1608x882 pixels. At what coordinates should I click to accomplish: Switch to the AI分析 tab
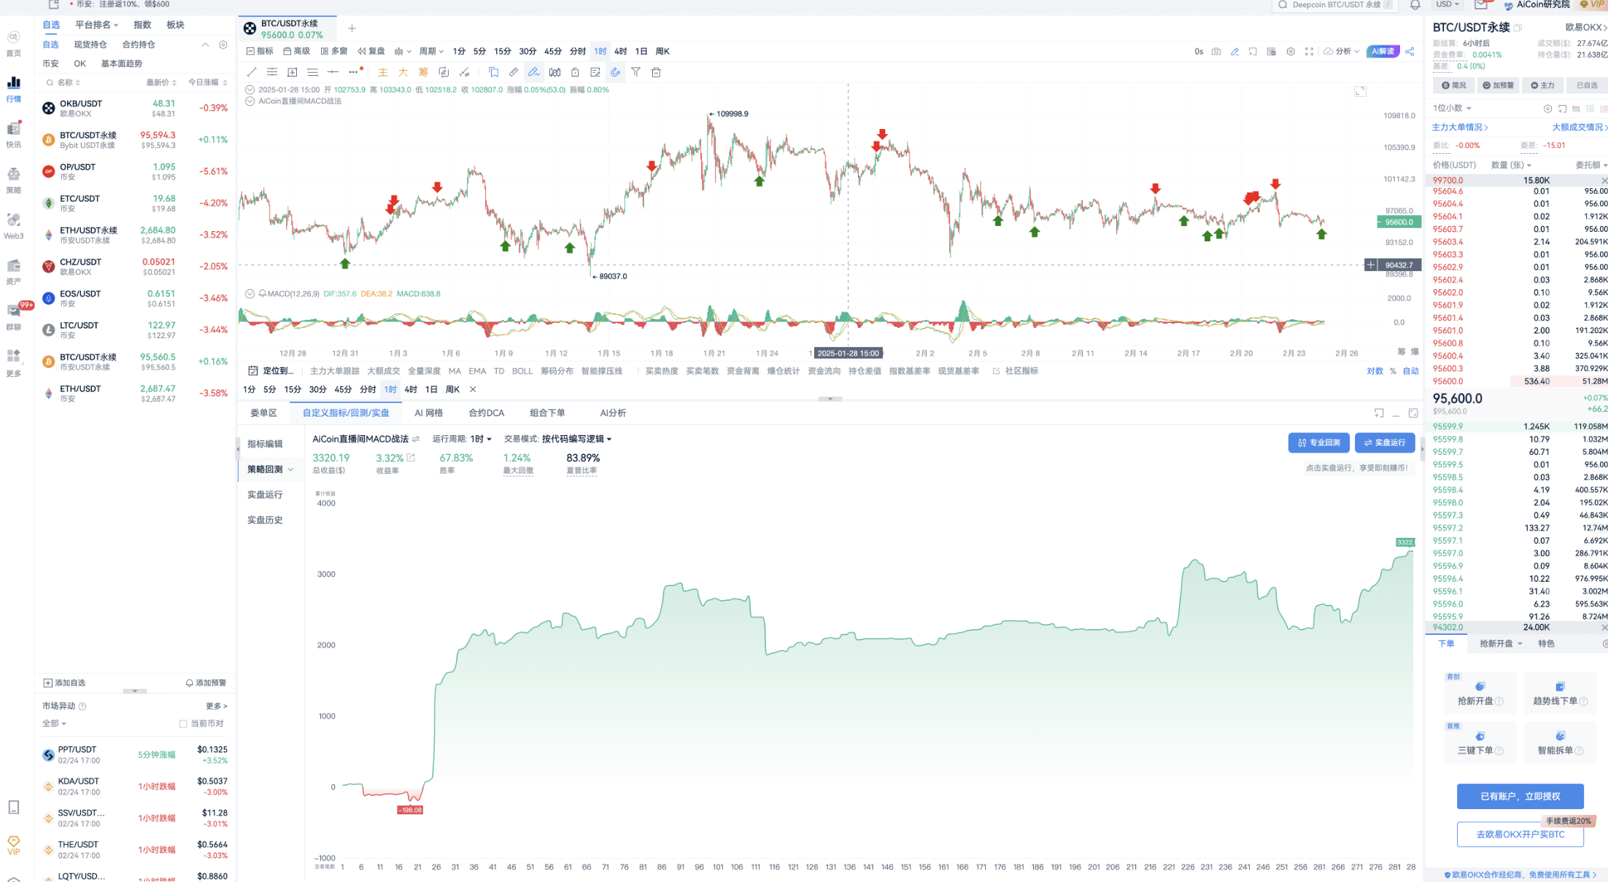click(613, 413)
